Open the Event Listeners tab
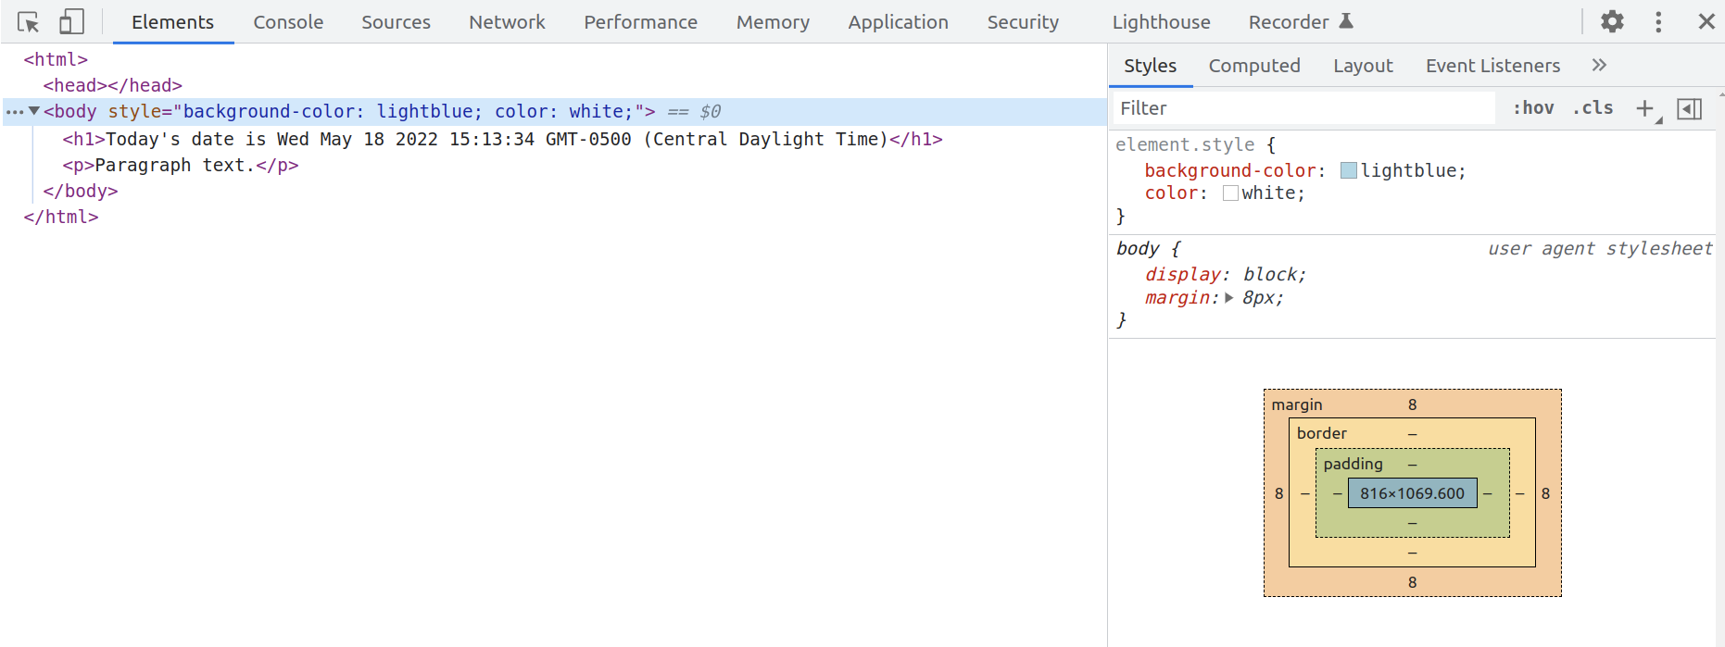Viewport: 1725px width, 647px height. tap(1492, 66)
